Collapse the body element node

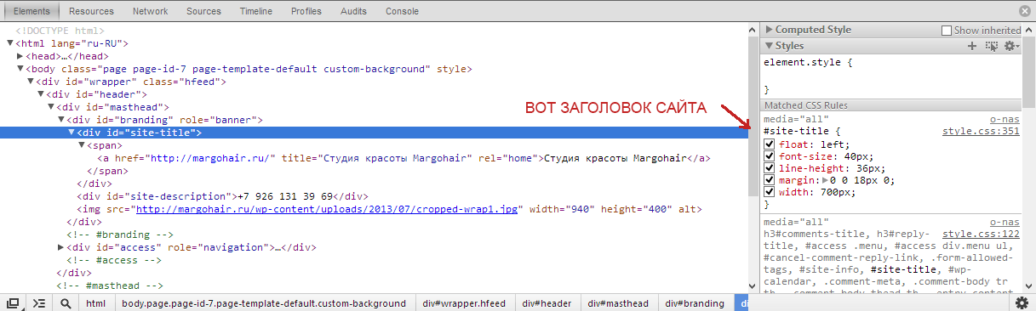coord(20,69)
